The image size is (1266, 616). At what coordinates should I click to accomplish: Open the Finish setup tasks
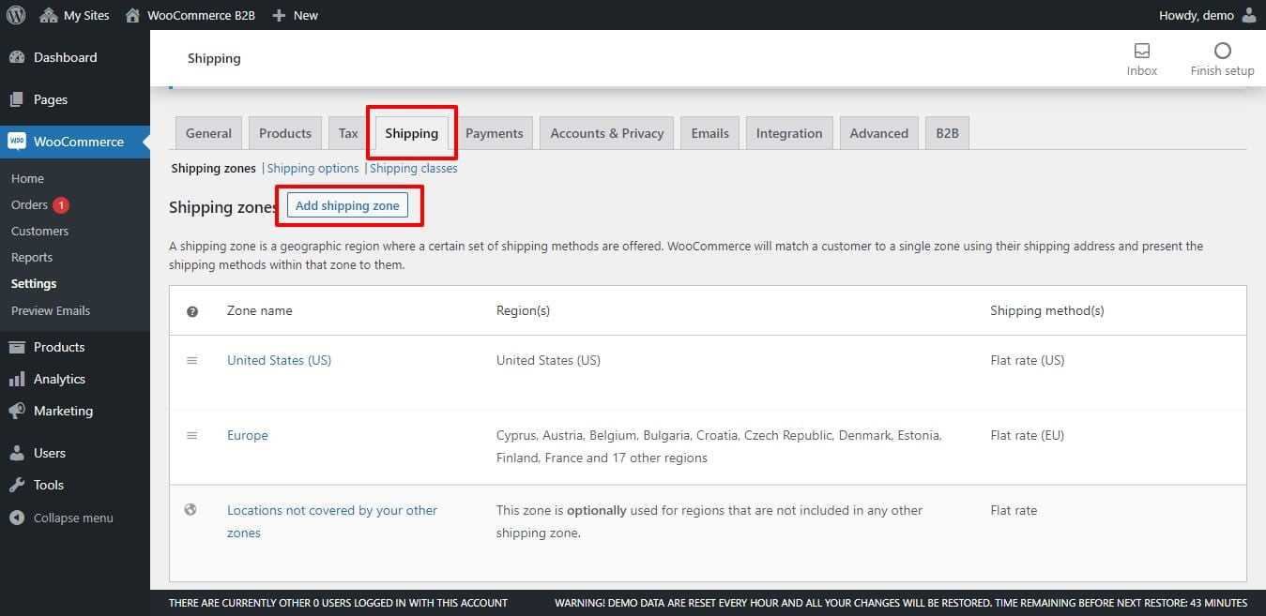pyautogui.click(x=1222, y=58)
